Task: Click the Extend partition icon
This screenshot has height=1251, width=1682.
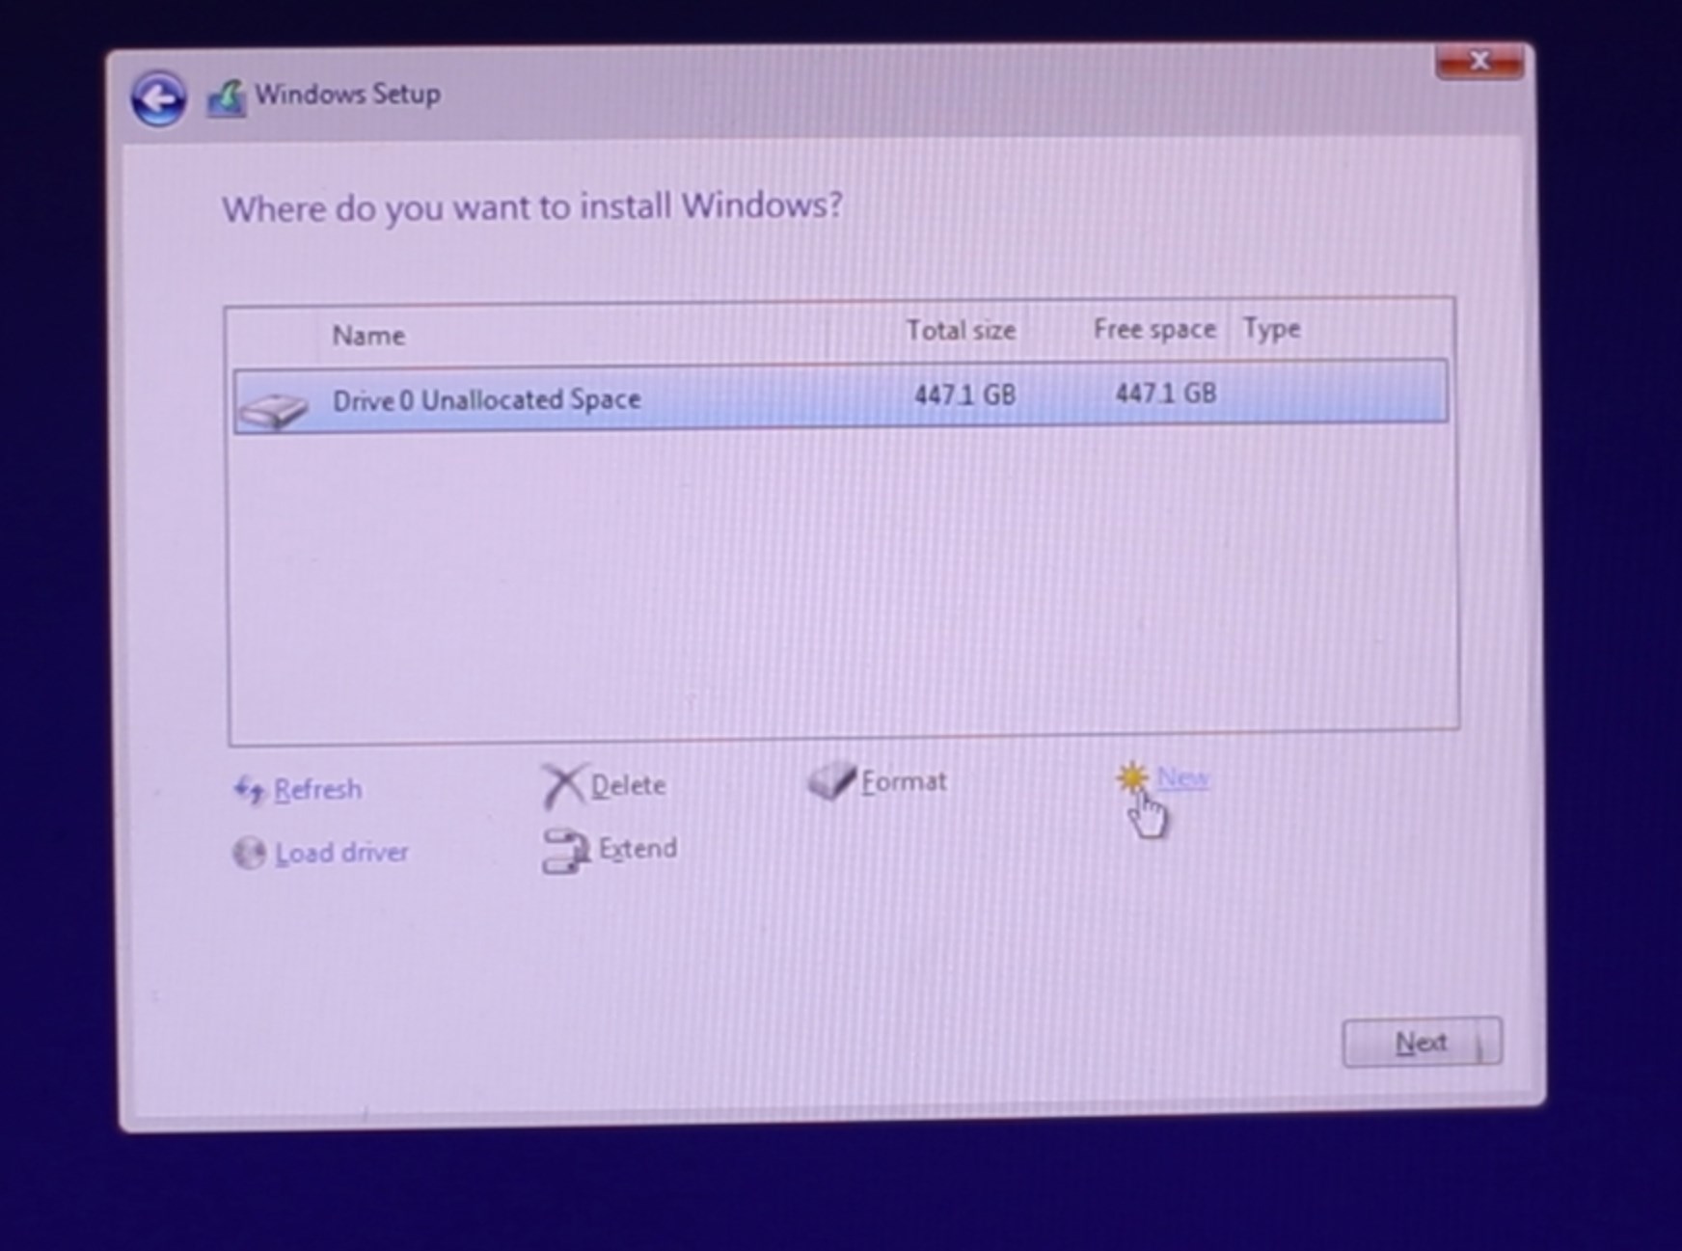Action: click(x=565, y=851)
